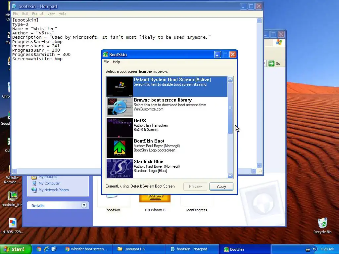Open My Pictures link in Explorer sidebar

[x=48, y=177]
